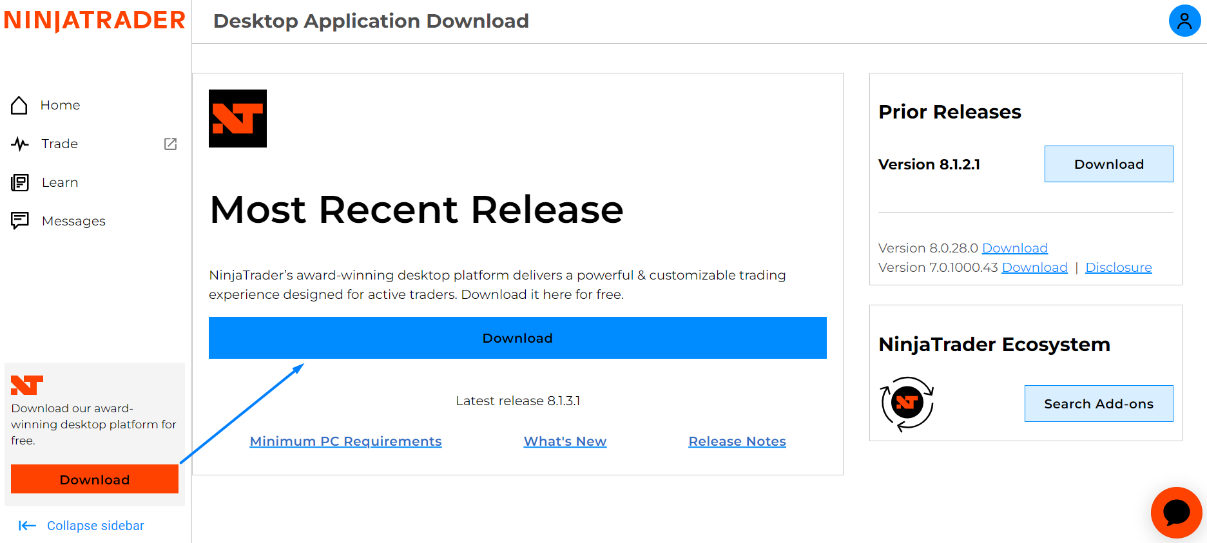The height and width of the screenshot is (543, 1207).
Task: Click the Learn newspaper icon
Action: 20,182
